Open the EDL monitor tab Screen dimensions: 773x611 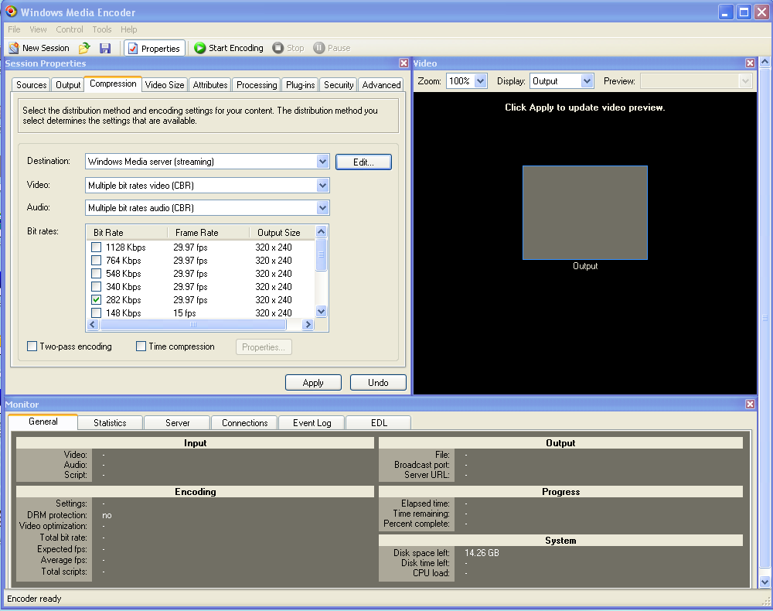pos(379,422)
